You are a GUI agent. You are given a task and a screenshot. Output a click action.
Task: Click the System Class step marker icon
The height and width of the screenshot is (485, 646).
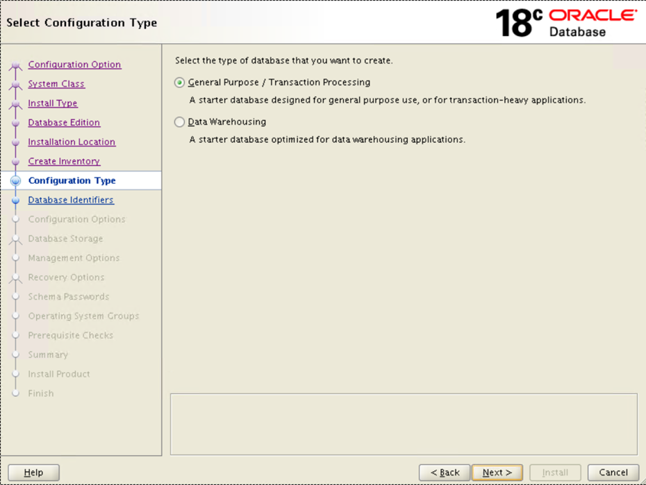tap(16, 85)
